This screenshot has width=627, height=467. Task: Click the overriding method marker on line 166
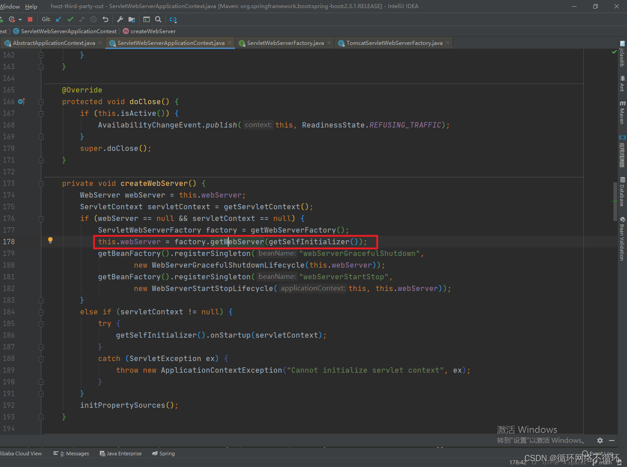21,101
